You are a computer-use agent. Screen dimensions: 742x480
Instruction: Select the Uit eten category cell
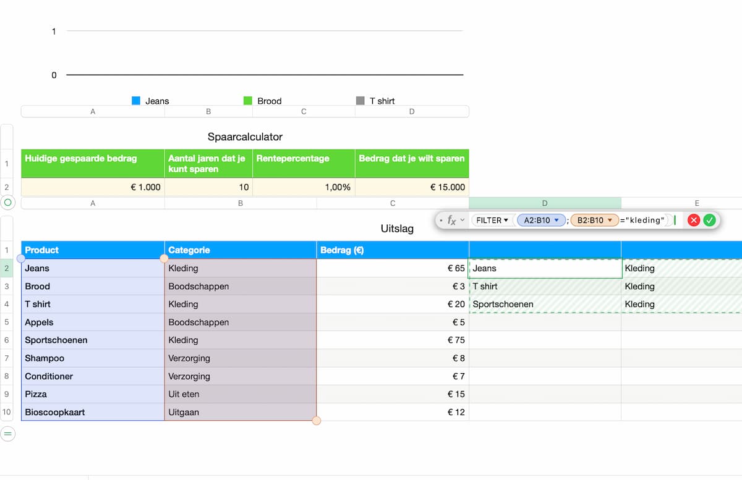(x=241, y=394)
